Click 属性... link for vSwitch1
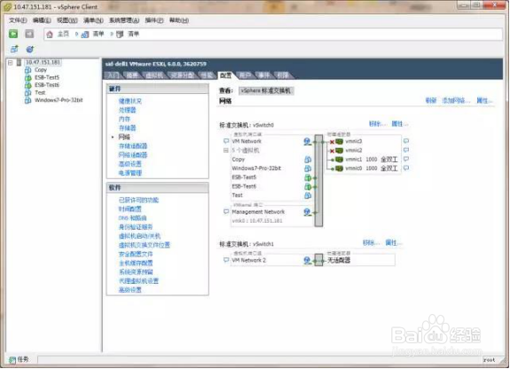The width and height of the screenshot is (510, 369). 394,243
